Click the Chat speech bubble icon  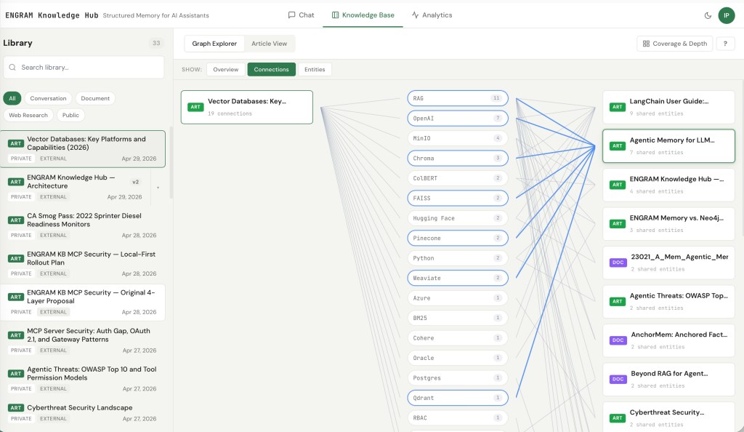point(291,15)
